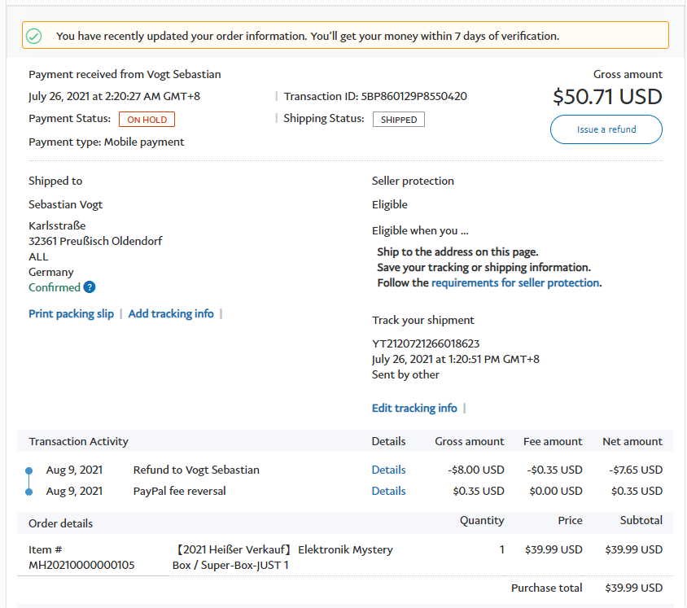Click the Elektronik Mystery Box item name

pyautogui.click(x=283, y=557)
